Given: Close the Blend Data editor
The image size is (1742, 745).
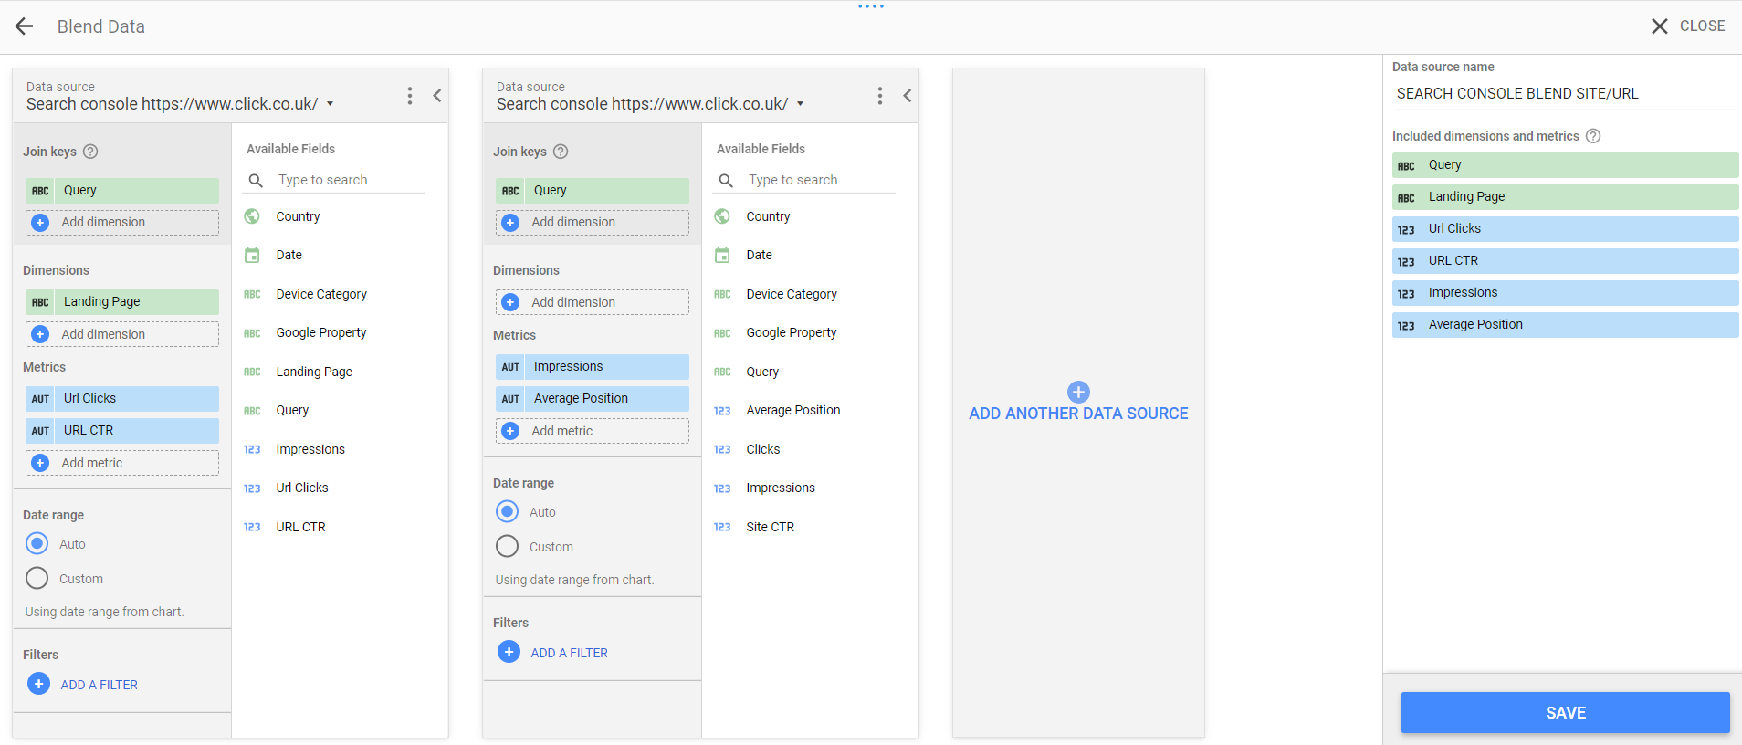Looking at the screenshot, I should tap(1688, 26).
